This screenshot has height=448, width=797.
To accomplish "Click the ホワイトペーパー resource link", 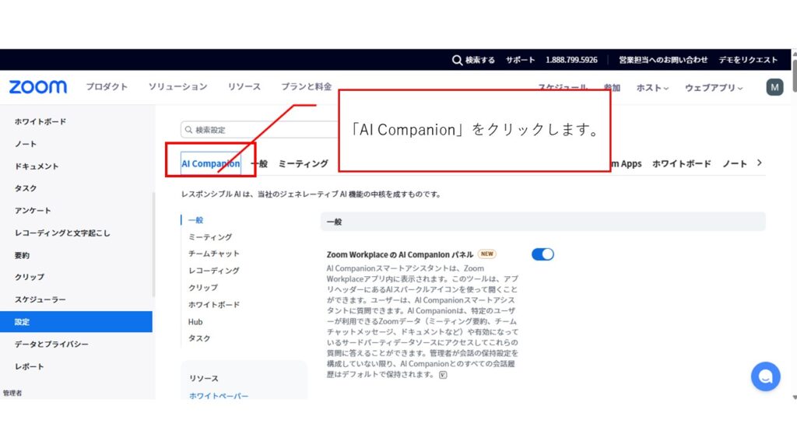I will [x=219, y=396].
